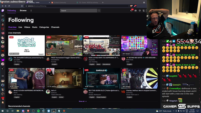Open the Jerma985 Dollhouse stream thumbnail
Viewport: 201px width, 113px height.
26,46
